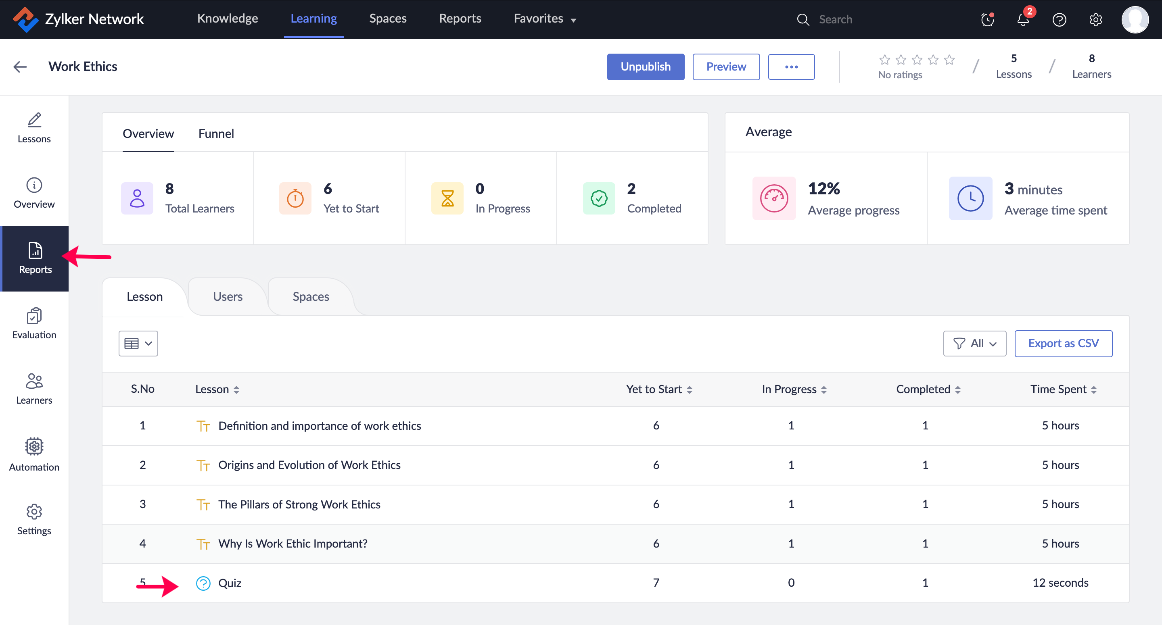Open the recent activity clock icon
1162x625 pixels.
pyautogui.click(x=987, y=19)
